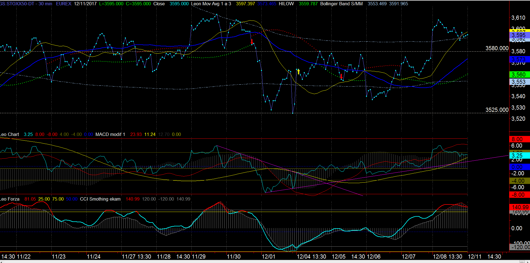Select the MACD modif 1 indicator label
Image resolution: width=530 pixels, height=263 pixels.
pyautogui.click(x=110, y=134)
